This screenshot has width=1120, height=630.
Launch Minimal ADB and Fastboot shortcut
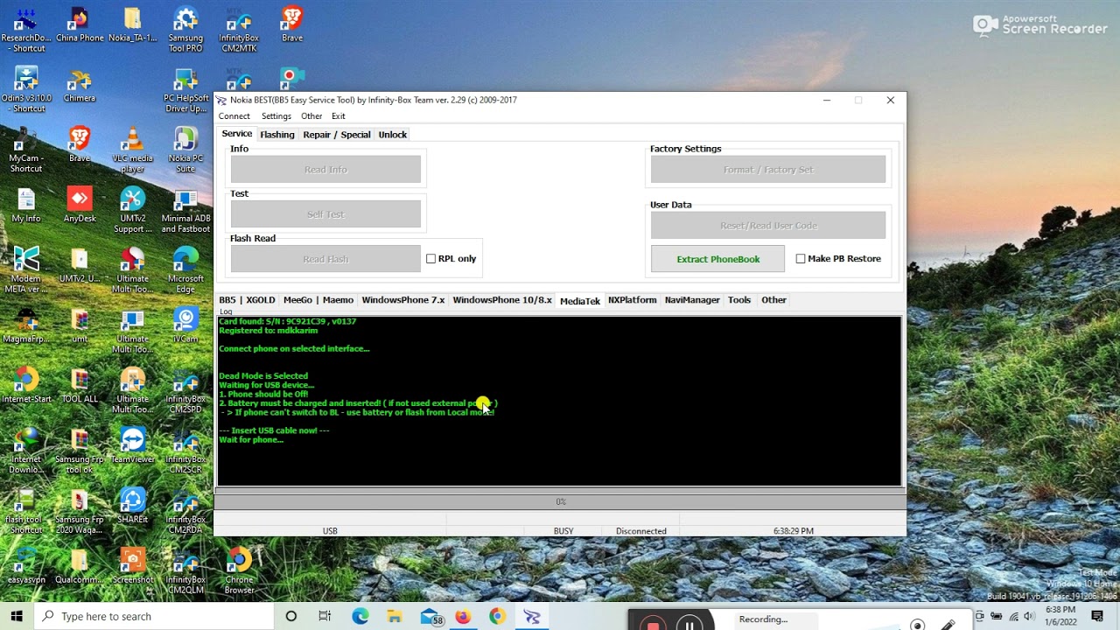pyautogui.click(x=185, y=210)
